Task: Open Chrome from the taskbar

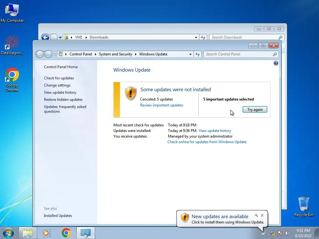Action: point(66,233)
